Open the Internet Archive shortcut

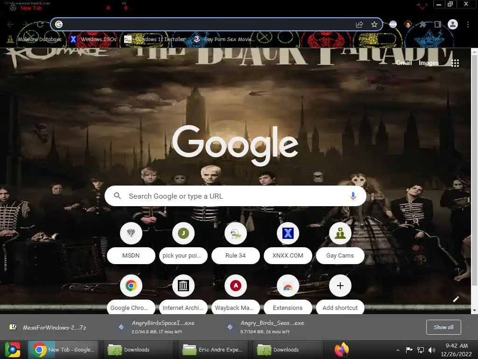tap(183, 295)
